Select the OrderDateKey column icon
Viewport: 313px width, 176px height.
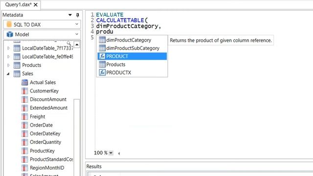click(x=24, y=133)
